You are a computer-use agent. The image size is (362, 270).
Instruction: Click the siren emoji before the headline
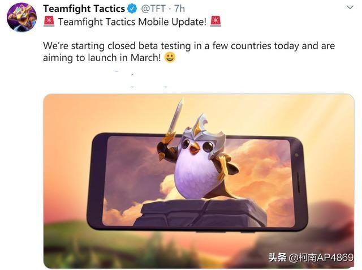click(x=49, y=22)
